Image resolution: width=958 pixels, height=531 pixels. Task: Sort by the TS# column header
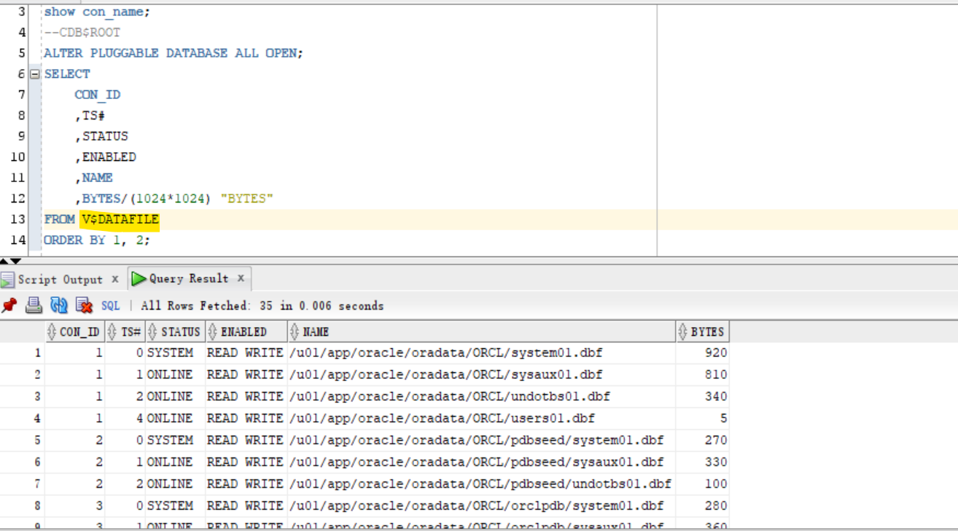(x=125, y=331)
